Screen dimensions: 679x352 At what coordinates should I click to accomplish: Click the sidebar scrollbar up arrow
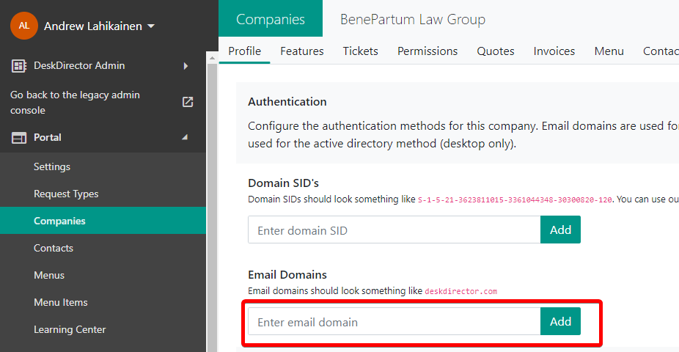point(212,58)
